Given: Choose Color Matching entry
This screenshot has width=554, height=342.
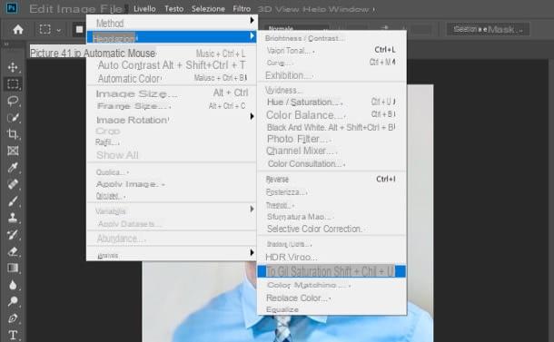Looking at the screenshot, I should click(x=331, y=285).
